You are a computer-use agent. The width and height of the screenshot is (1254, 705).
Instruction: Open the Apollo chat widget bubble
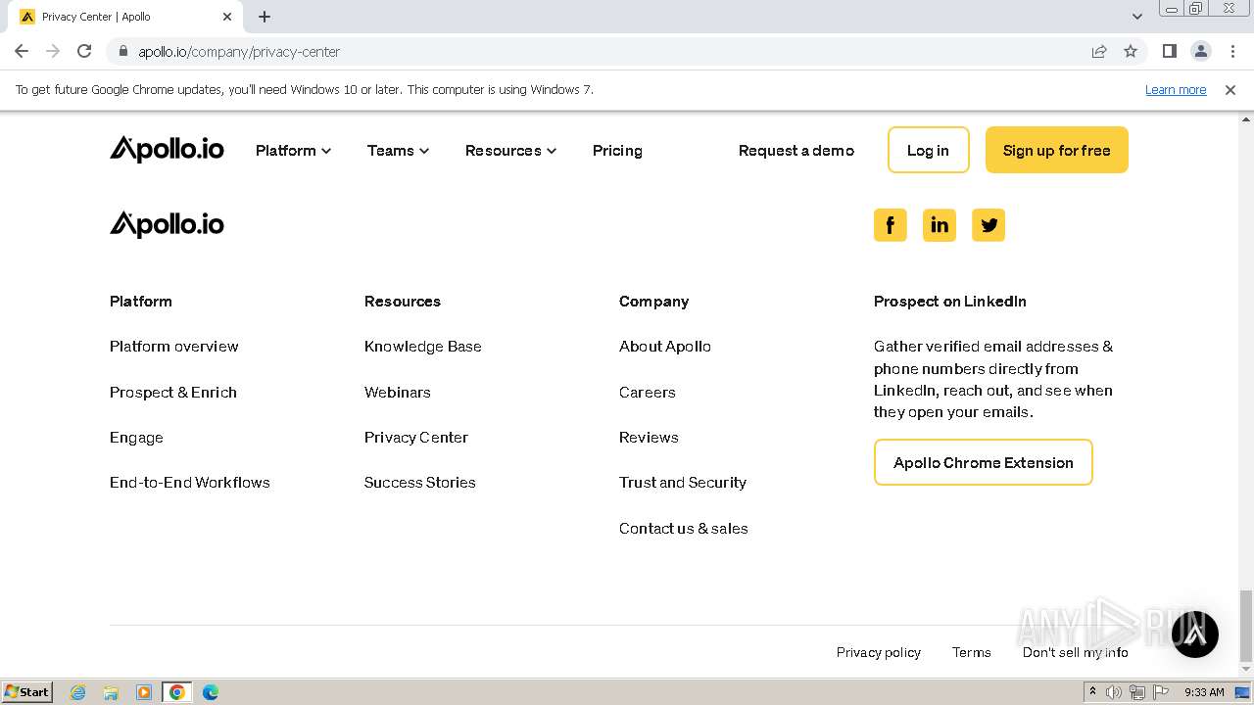[x=1195, y=634]
